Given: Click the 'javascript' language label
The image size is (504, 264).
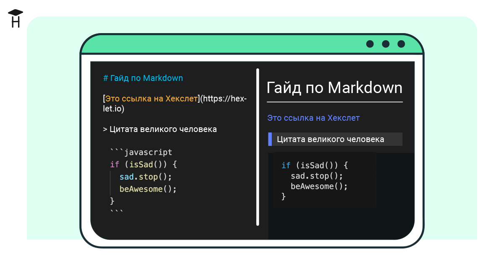Looking at the screenshot, I should click(149, 152).
